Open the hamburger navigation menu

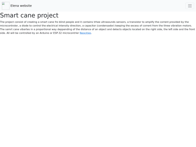pyautogui.click(x=190, y=6)
